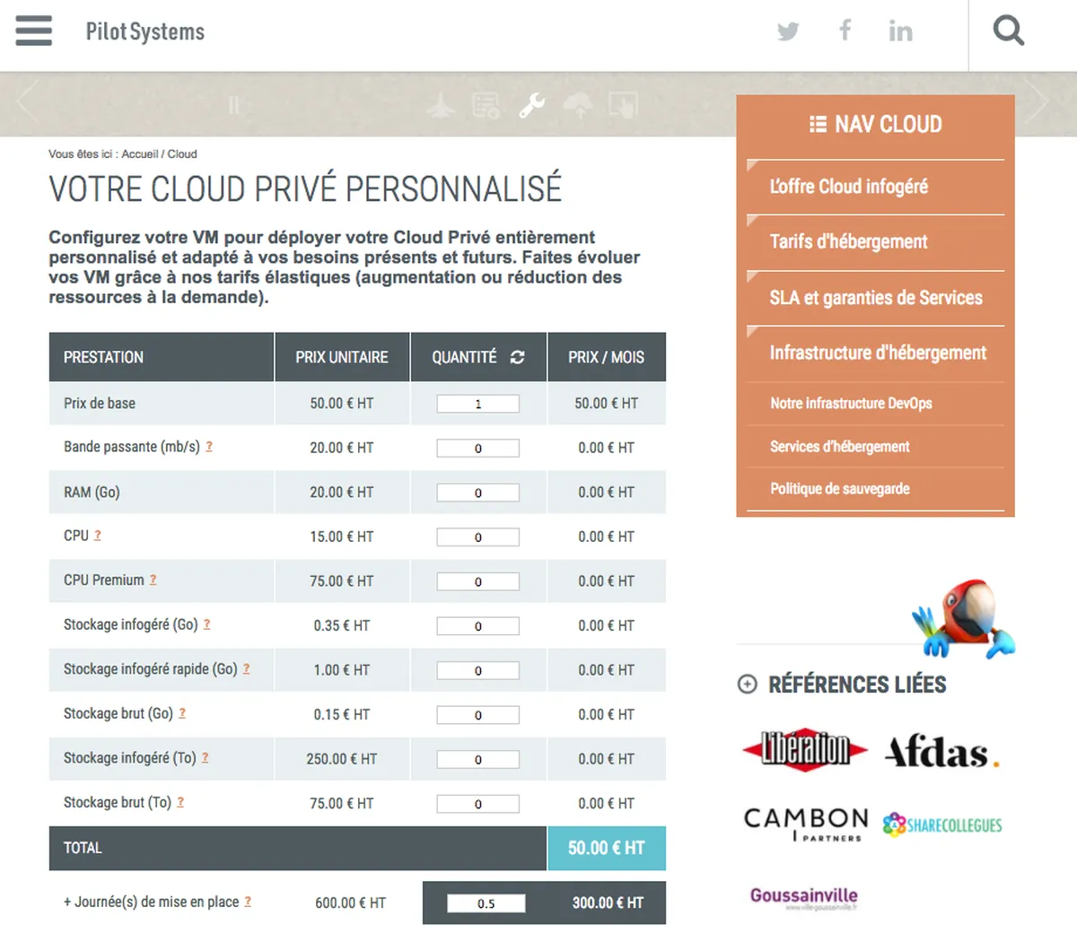Go to previous banner slide arrow
The width and height of the screenshot is (1077, 942).
click(x=27, y=100)
